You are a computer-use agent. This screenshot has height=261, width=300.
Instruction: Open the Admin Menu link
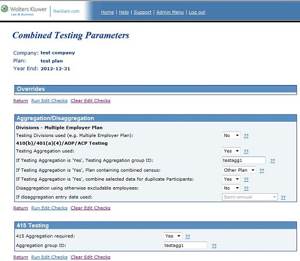tap(170, 12)
